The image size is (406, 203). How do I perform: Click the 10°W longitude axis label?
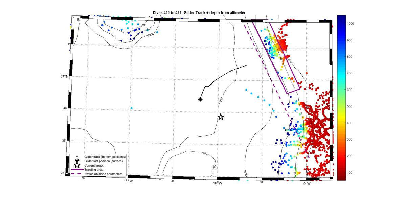(x=217, y=183)
